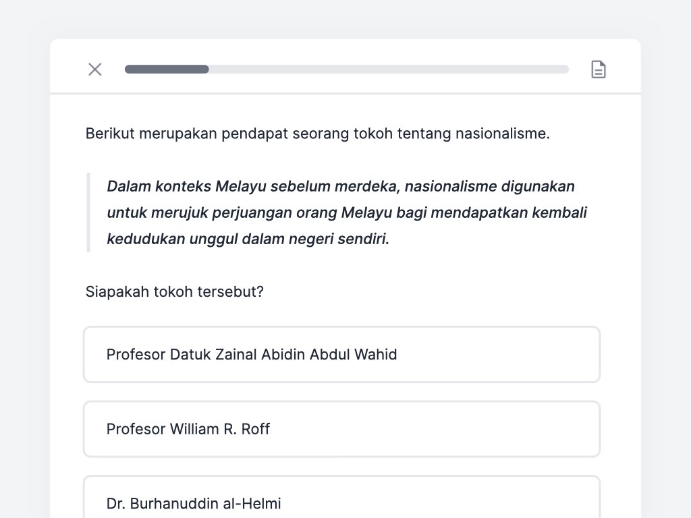Tap the William R. Roff answer card
Viewport: 691px width, 518px height.
(341, 428)
